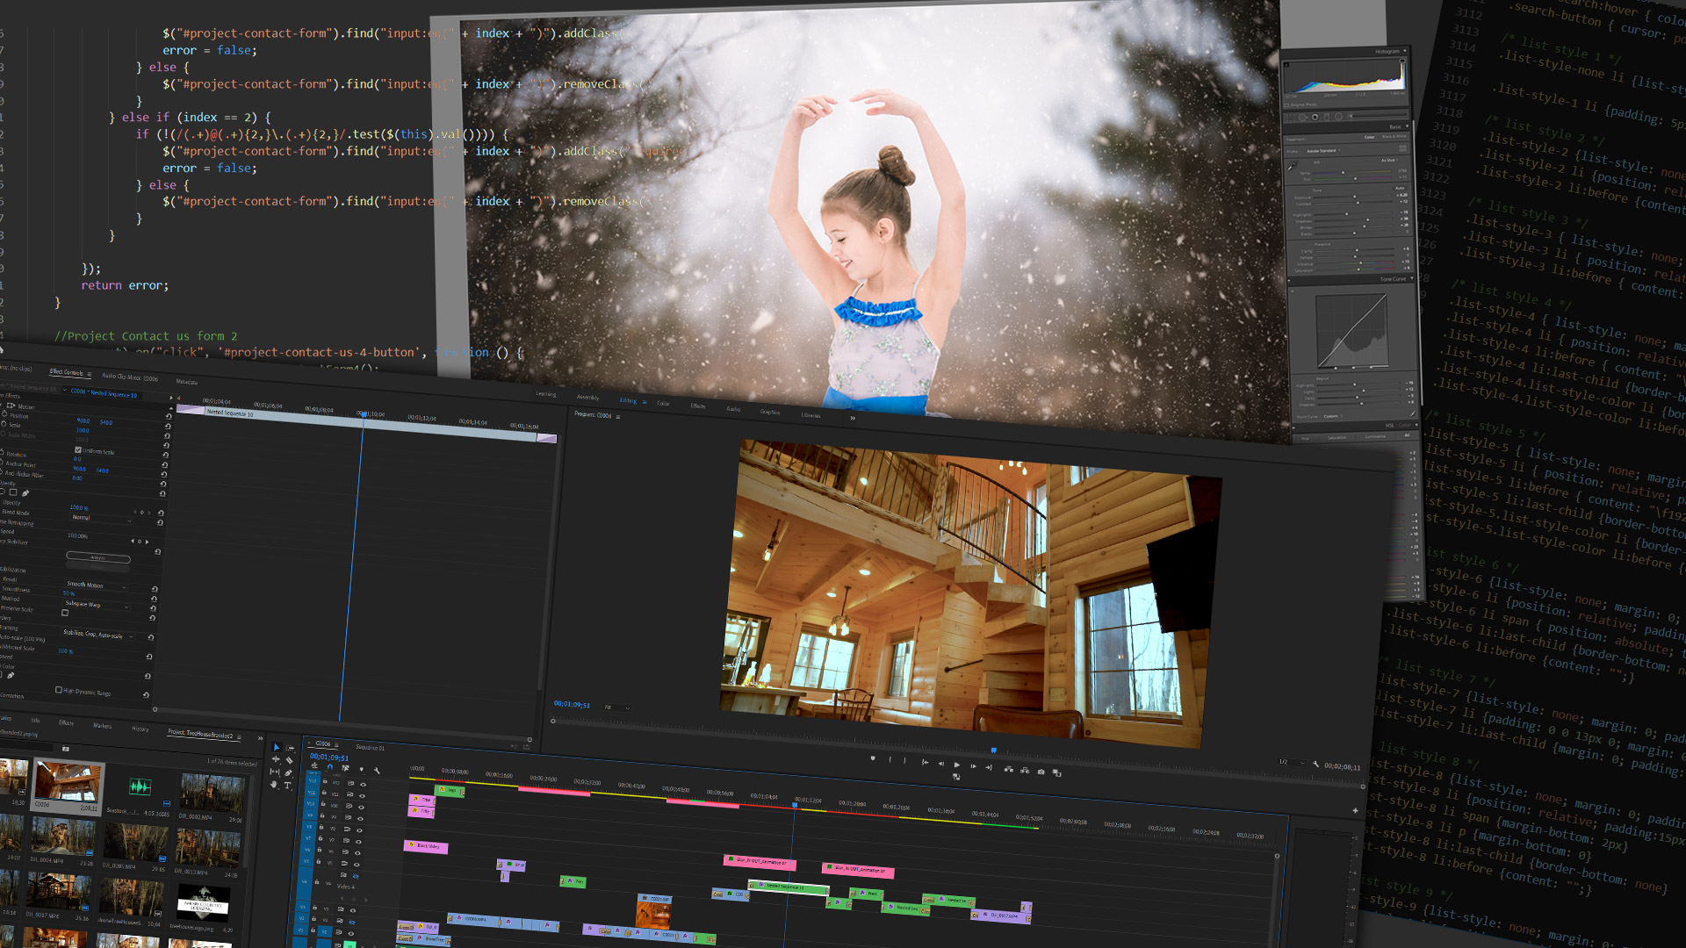1686x948 pixels.
Task: Select the Razor tool
Action: [290, 760]
